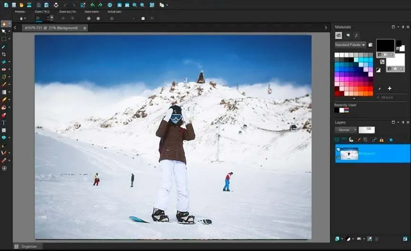
Task: Toggle the layer lock icon
Action: [x=382, y=140]
